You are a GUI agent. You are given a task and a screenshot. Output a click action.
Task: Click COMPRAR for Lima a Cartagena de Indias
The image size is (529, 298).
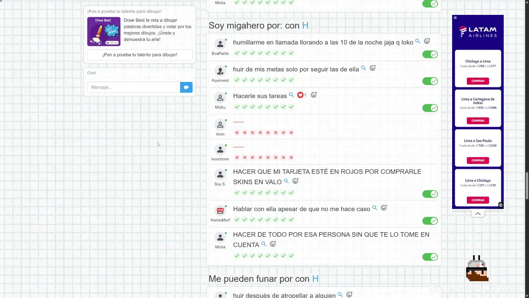(x=478, y=121)
